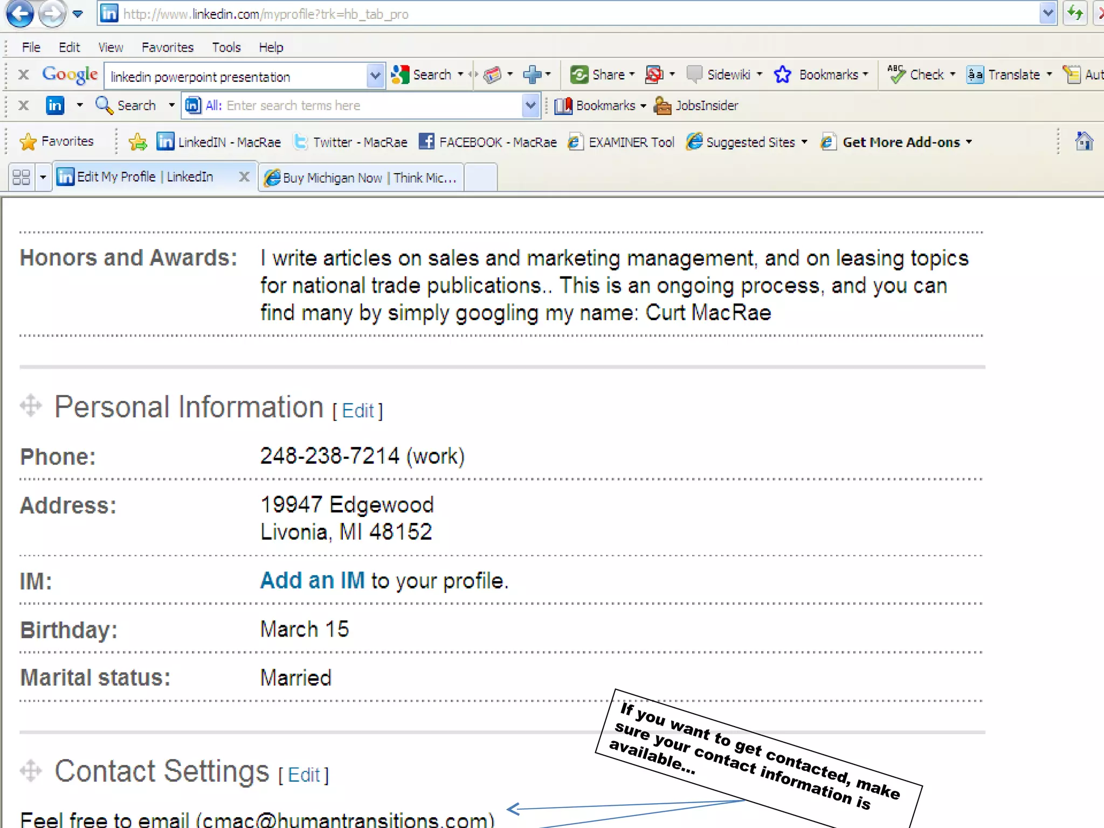Image resolution: width=1104 pixels, height=828 pixels.
Task: Click the Google toolbar Search button
Action: click(x=422, y=74)
